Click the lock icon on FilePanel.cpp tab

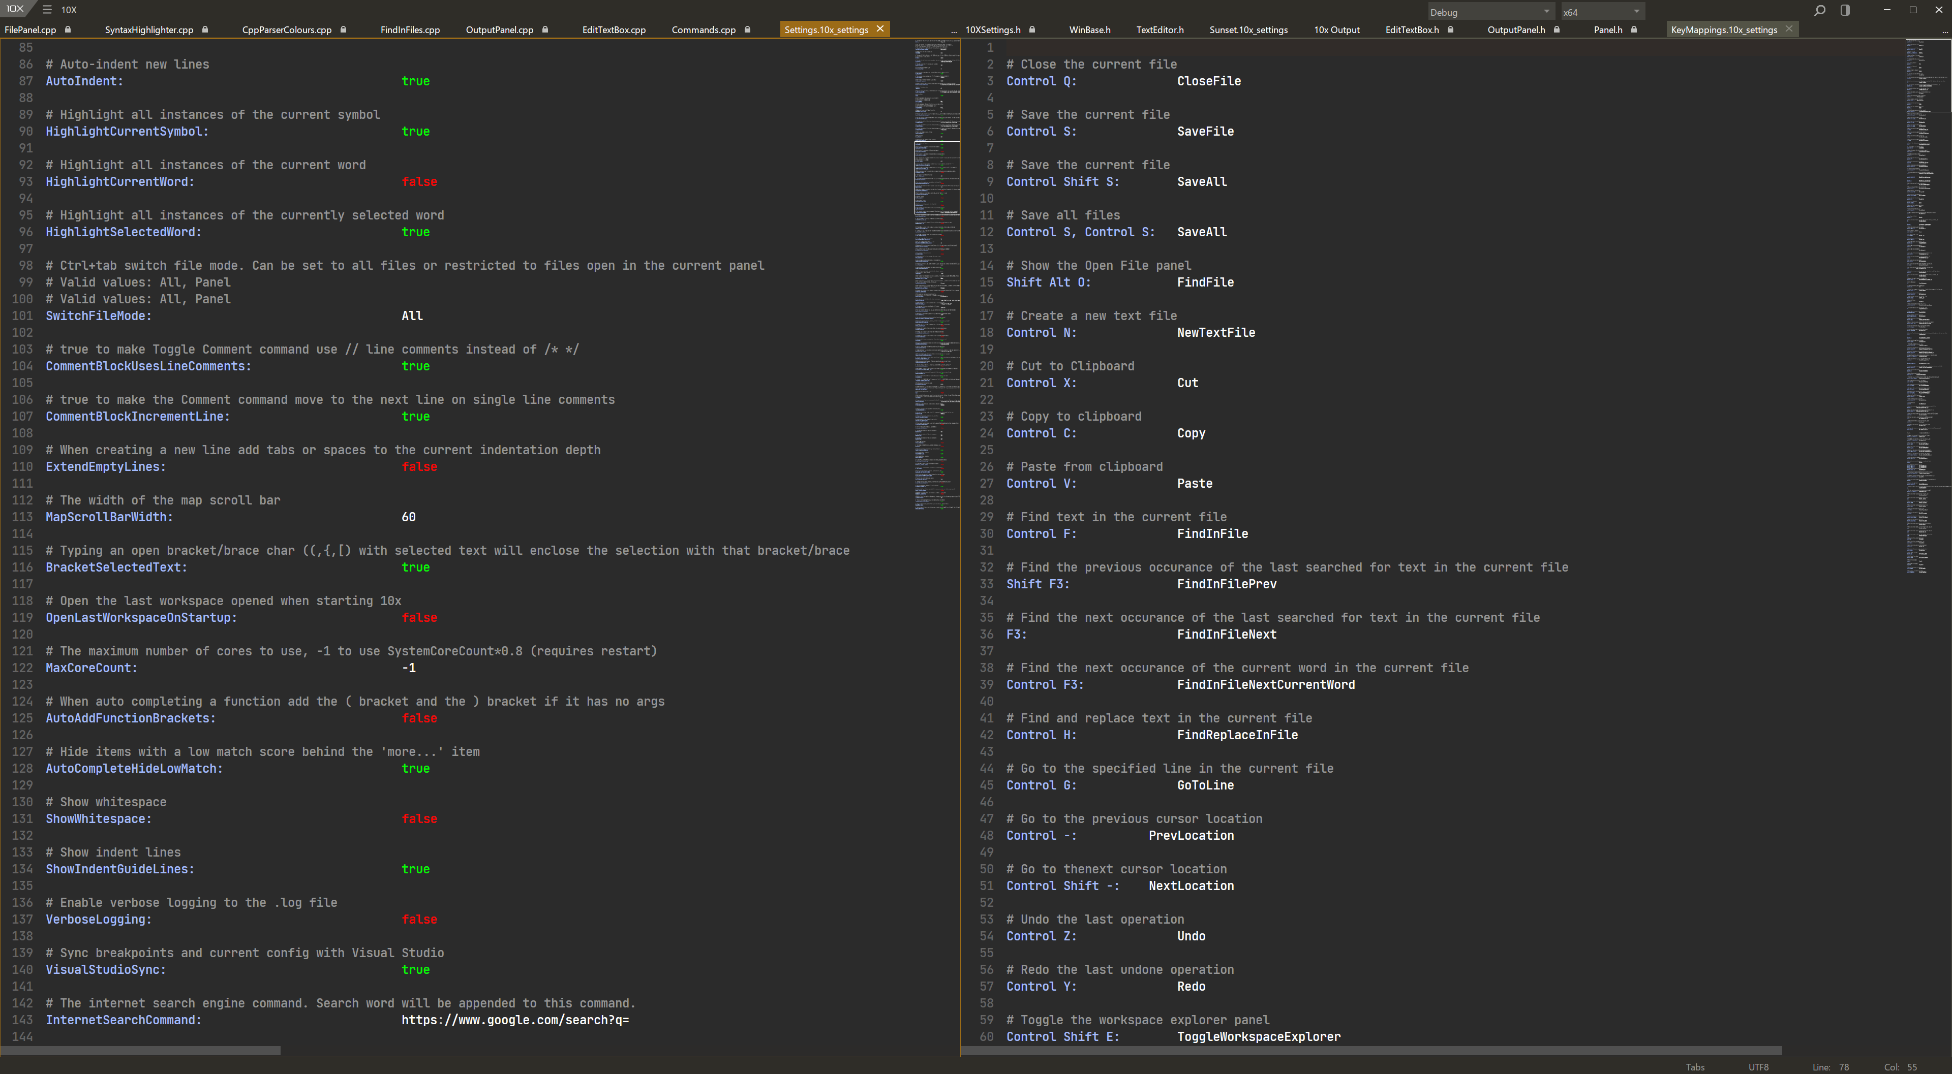pyautogui.click(x=68, y=29)
